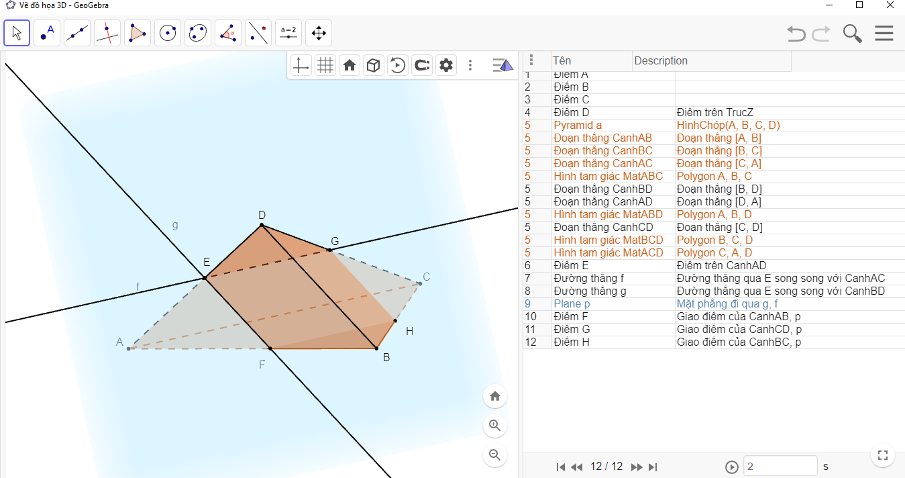Open the main hamburger menu
905x478 pixels.
(884, 34)
